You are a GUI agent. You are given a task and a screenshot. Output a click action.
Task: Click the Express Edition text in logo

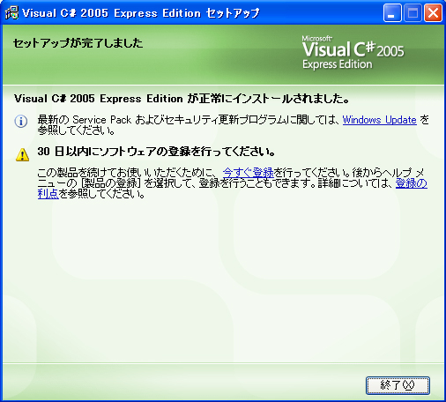click(338, 64)
